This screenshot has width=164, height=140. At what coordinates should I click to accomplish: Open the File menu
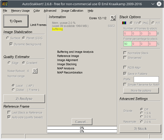click(x=5, y=11)
